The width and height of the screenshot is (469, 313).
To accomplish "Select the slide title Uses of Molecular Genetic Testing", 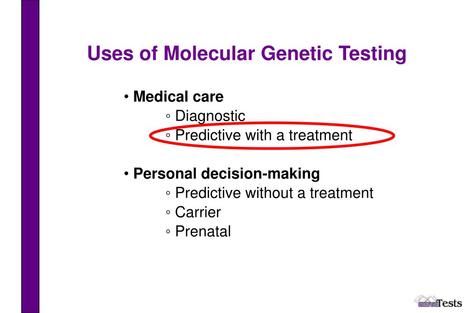I will tap(247, 54).
